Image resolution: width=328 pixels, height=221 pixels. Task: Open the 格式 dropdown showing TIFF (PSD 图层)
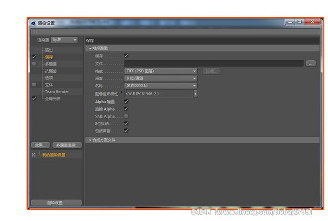(161, 71)
